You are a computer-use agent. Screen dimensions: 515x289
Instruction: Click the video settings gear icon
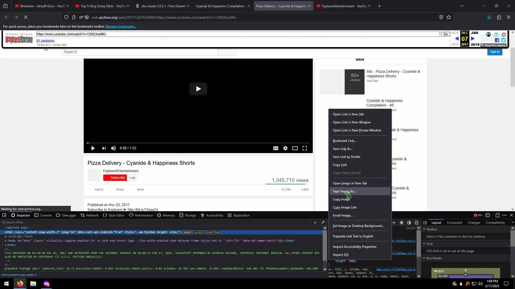click(x=285, y=148)
